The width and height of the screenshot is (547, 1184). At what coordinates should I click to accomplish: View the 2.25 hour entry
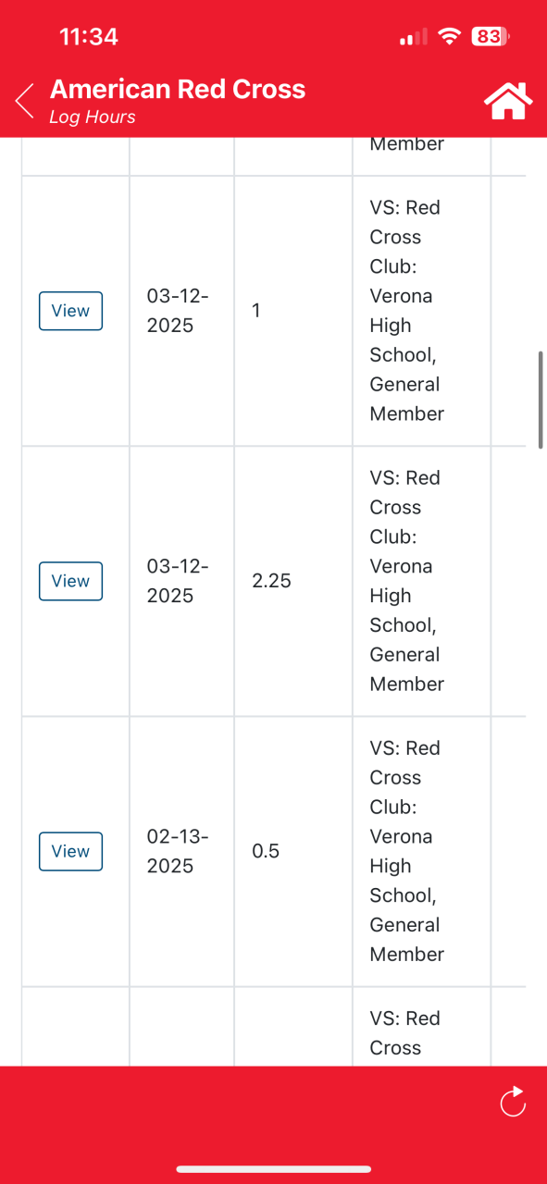click(x=70, y=581)
